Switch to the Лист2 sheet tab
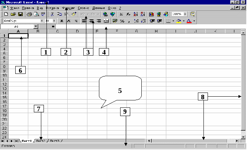Viewport: 247px width, 150px height. point(41,141)
